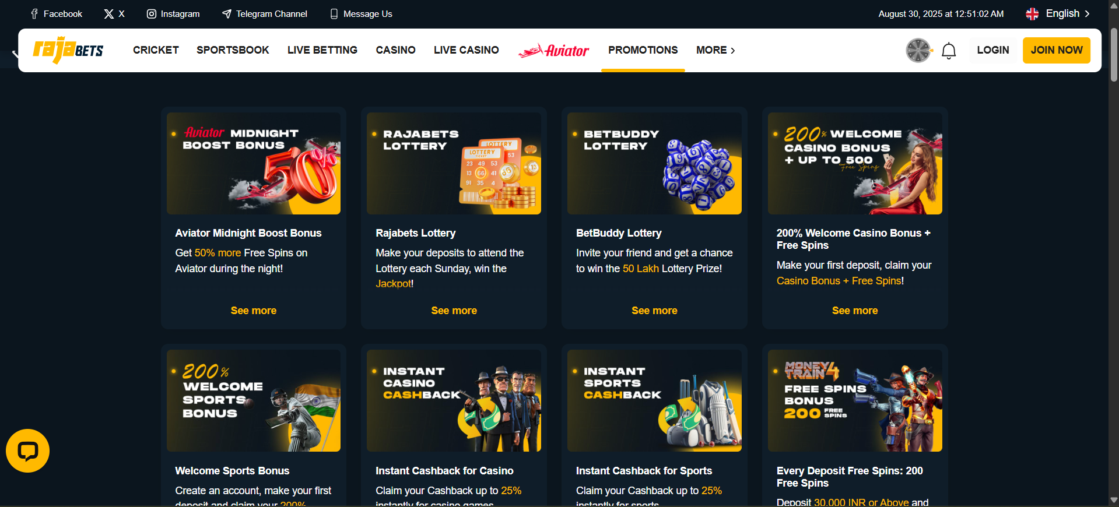Open the LIVE CASINO menu item
1119x507 pixels.
click(466, 50)
